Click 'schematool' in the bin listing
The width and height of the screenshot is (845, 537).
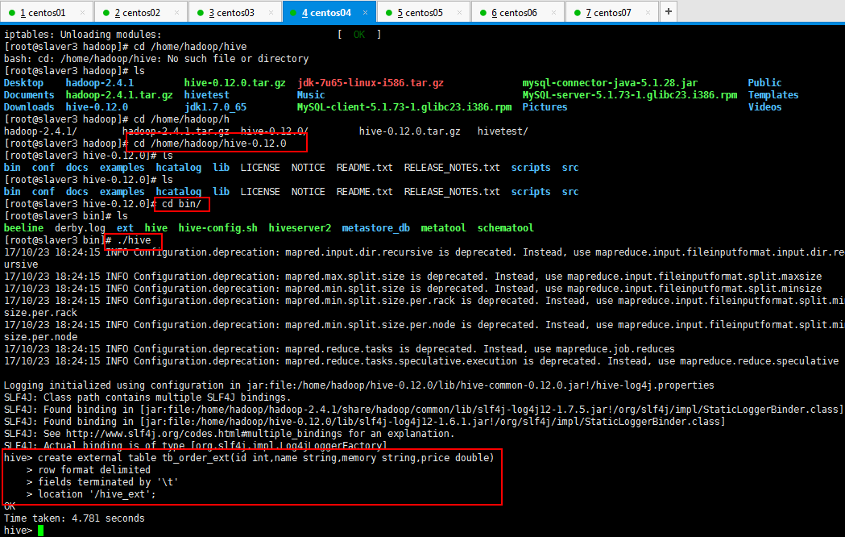[506, 228]
